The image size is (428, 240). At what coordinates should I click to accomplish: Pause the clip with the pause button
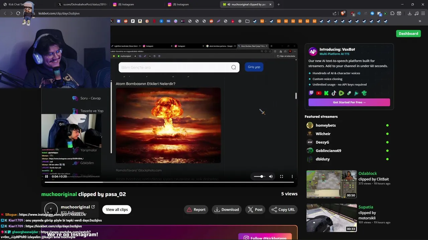click(46, 176)
